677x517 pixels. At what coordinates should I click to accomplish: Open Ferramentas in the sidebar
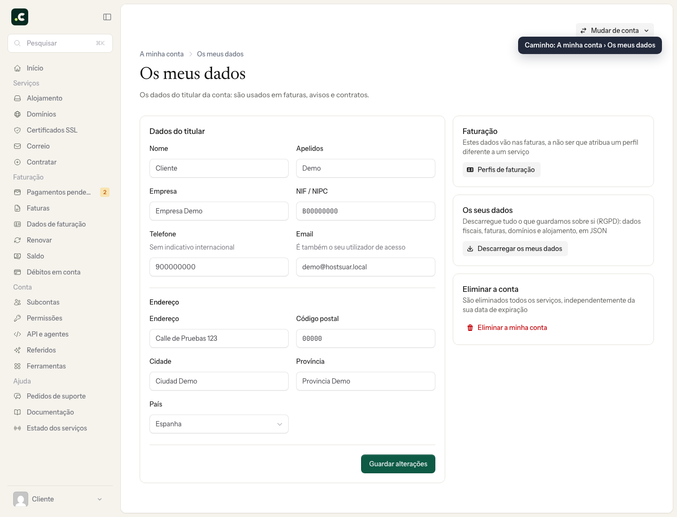[x=60, y=366]
